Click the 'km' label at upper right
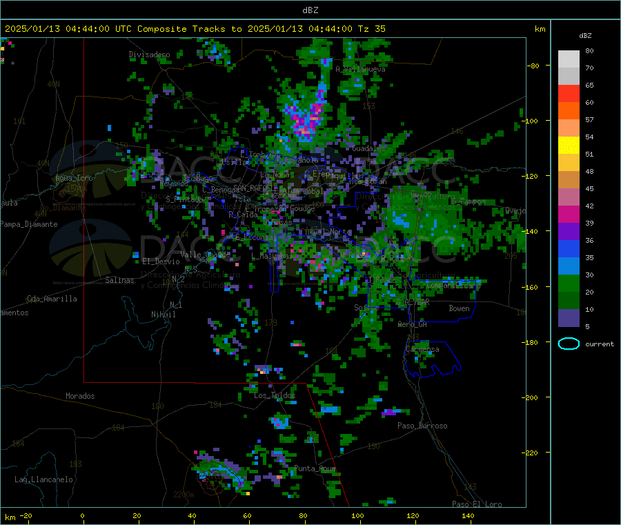Viewport: 621px width, 525px height. 540,29
